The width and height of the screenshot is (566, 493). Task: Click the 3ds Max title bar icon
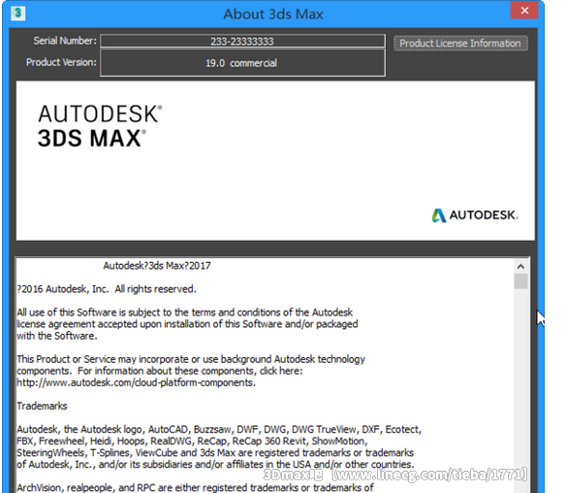point(17,14)
